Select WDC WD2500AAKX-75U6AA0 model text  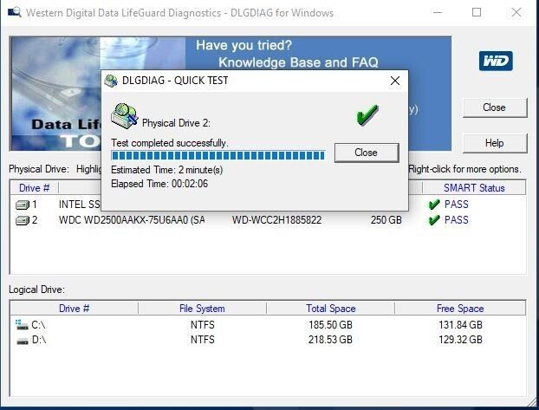tap(132, 220)
